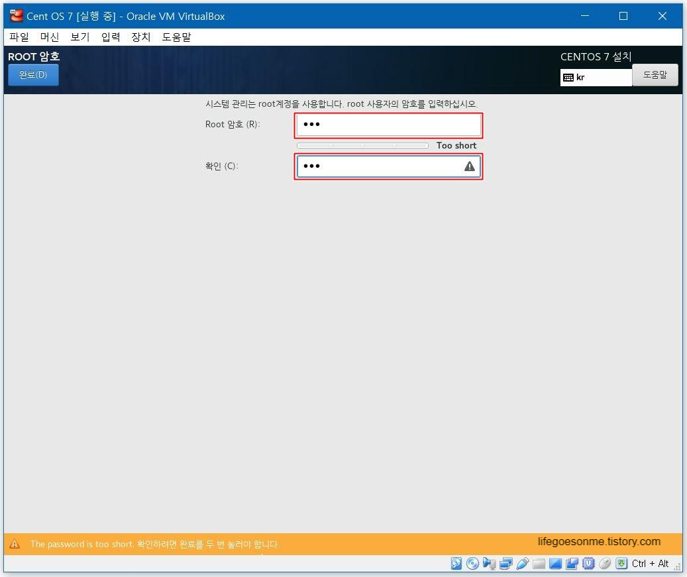The height and width of the screenshot is (577, 687).
Task: Click the display status icon
Action: 555,563
